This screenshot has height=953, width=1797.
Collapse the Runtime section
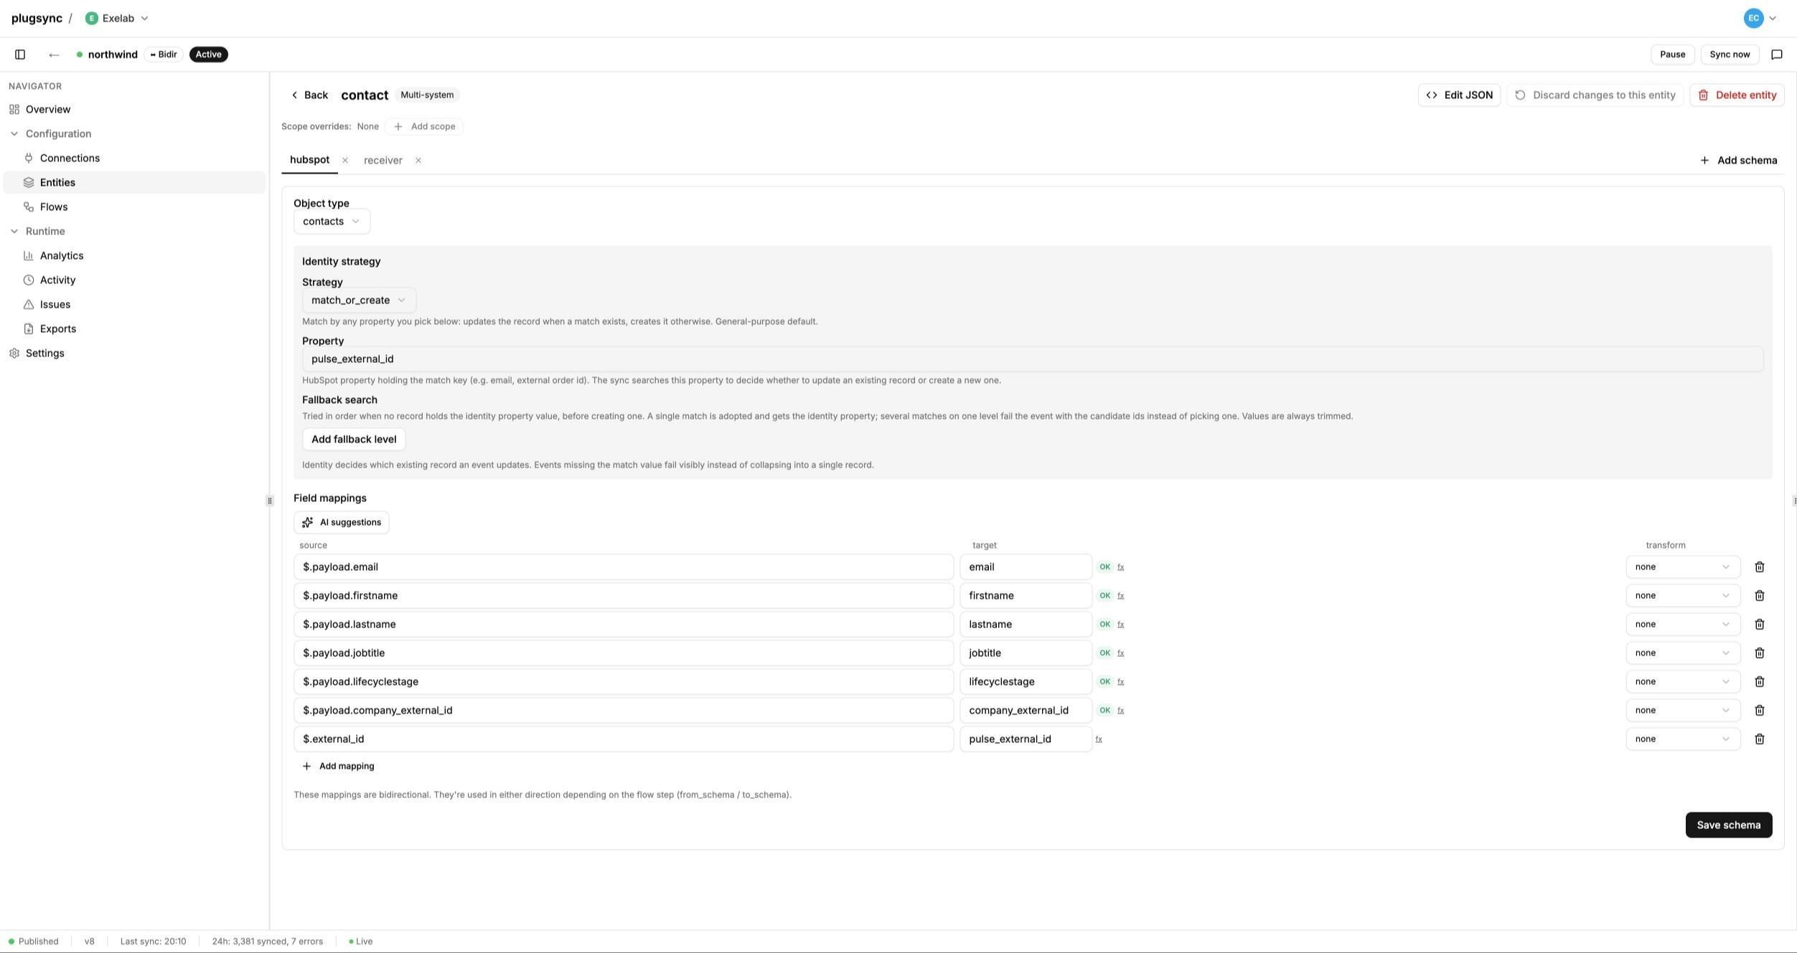[37, 232]
